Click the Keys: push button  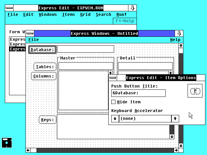pyautogui.click(x=48, y=120)
